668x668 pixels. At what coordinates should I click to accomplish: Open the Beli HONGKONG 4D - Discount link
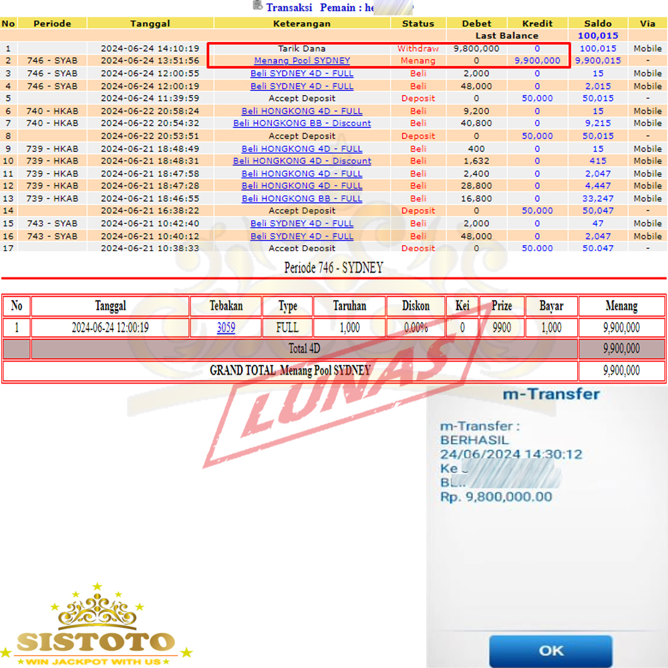click(302, 161)
